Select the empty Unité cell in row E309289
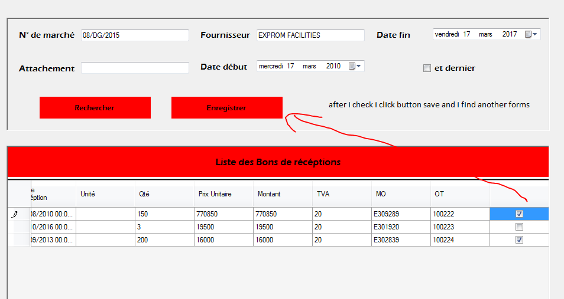Viewport: 564px width, 299px height. [105, 214]
